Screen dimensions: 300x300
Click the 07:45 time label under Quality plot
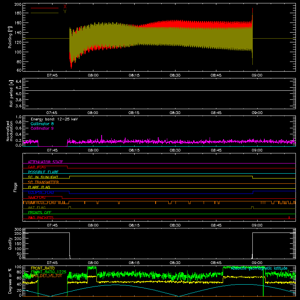52,263
